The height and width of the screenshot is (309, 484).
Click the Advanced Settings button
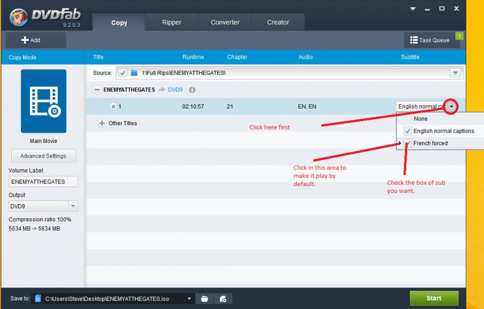tap(44, 156)
